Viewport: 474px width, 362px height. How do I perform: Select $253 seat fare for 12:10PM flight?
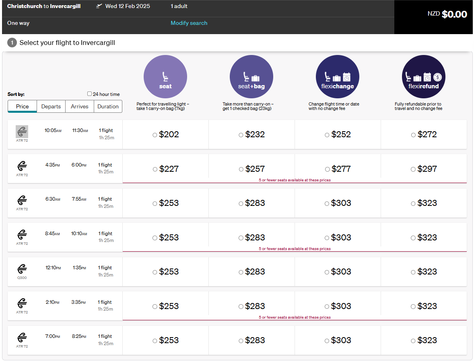tap(155, 273)
